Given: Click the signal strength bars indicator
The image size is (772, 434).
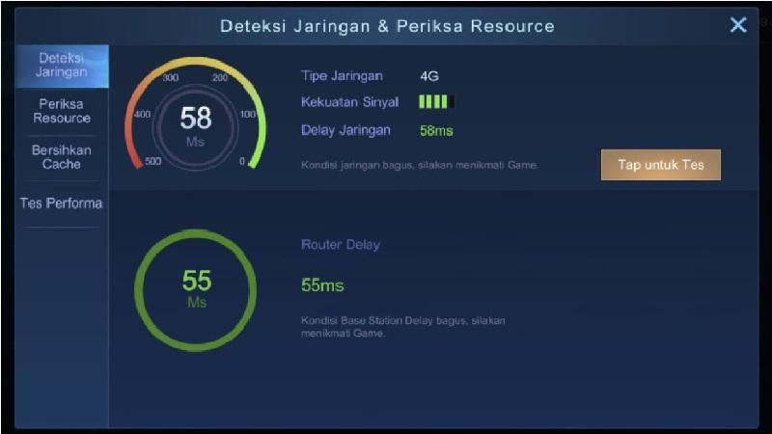Looking at the screenshot, I should pyautogui.click(x=437, y=102).
